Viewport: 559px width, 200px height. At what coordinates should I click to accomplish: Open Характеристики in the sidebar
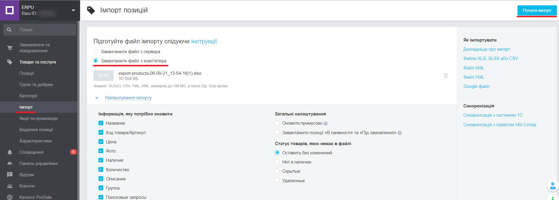[x=35, y=141]
